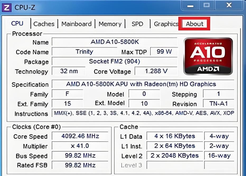Click the Ext. Model value 10
The image size is (246, 176).
tap(144, 103)
